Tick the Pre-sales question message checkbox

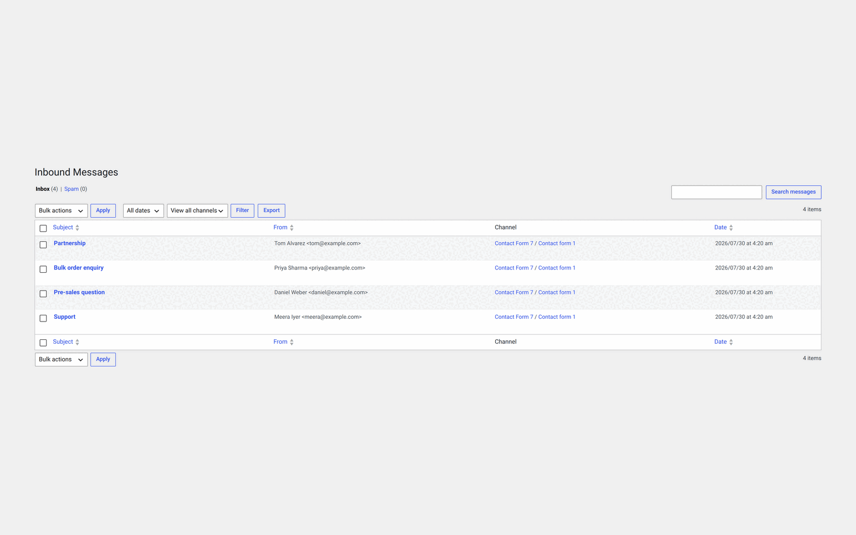pos(43,293)
